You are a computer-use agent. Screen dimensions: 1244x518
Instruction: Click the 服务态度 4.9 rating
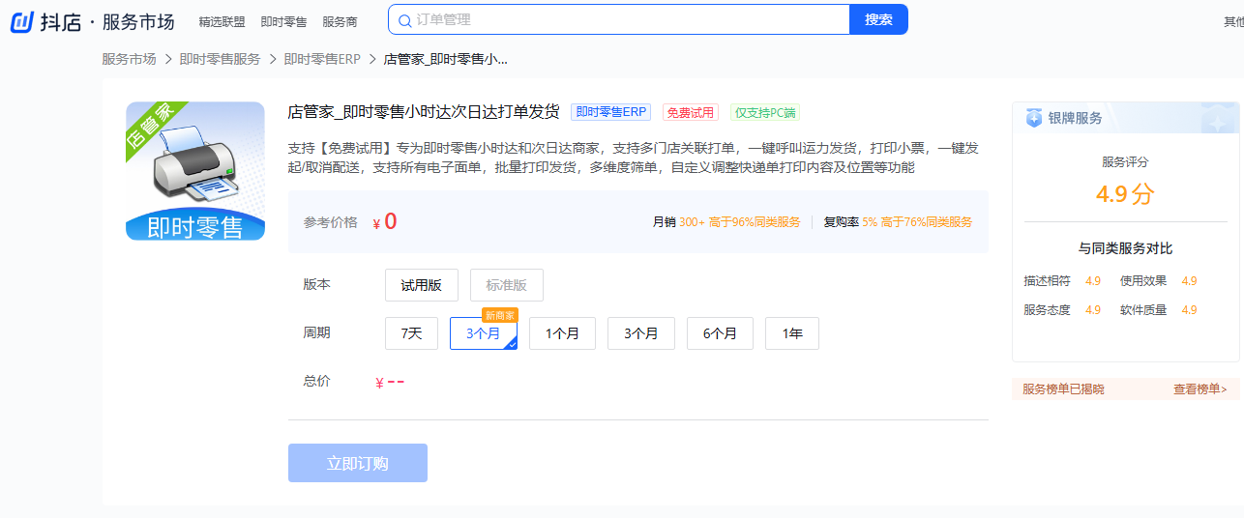pyautogui.click(x=1062, y=310)
